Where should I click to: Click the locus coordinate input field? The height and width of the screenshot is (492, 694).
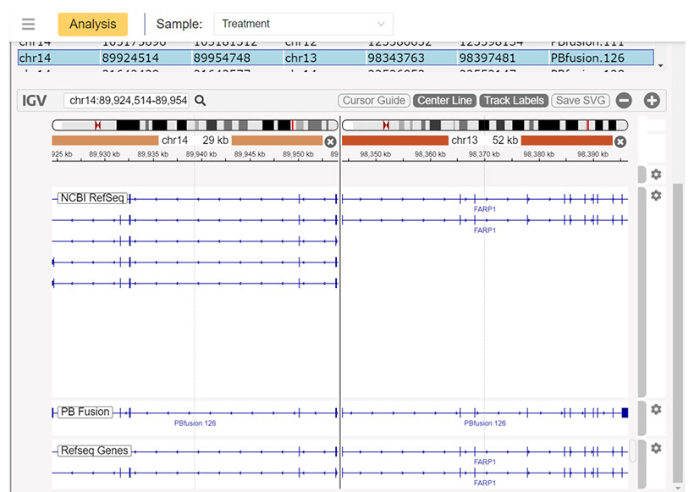pyautogui.click(x=128, y=101)
